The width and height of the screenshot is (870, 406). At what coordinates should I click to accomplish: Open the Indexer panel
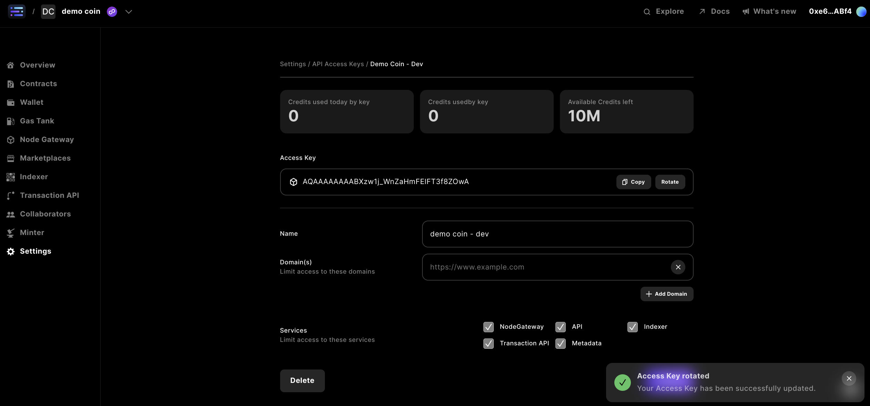[33, 176]
